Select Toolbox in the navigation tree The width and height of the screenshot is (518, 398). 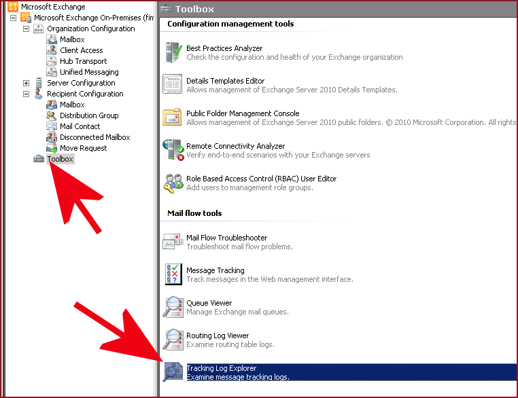[60, 159]
